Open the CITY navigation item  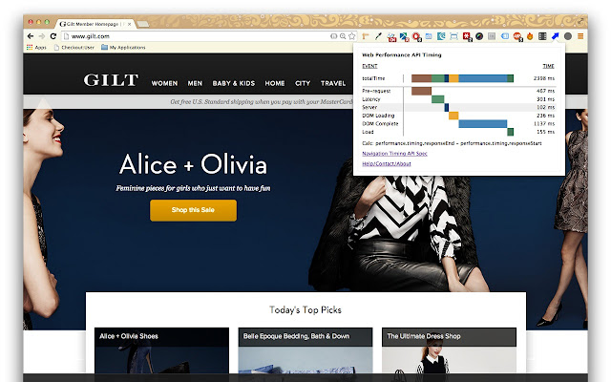click(303, 83)
